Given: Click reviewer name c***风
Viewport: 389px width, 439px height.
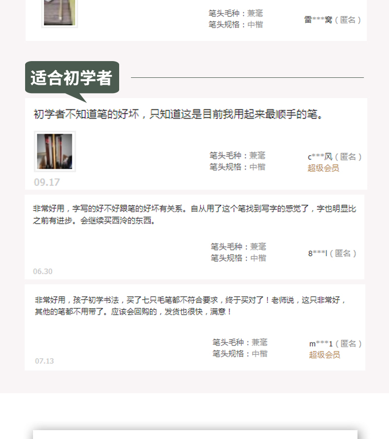Looking at the screenshot, I should (320, 157).
